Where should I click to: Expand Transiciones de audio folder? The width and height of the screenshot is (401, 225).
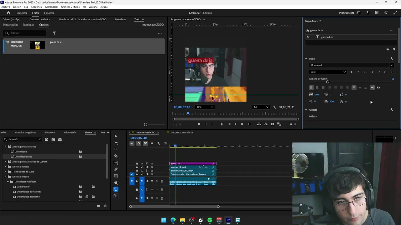5,172
